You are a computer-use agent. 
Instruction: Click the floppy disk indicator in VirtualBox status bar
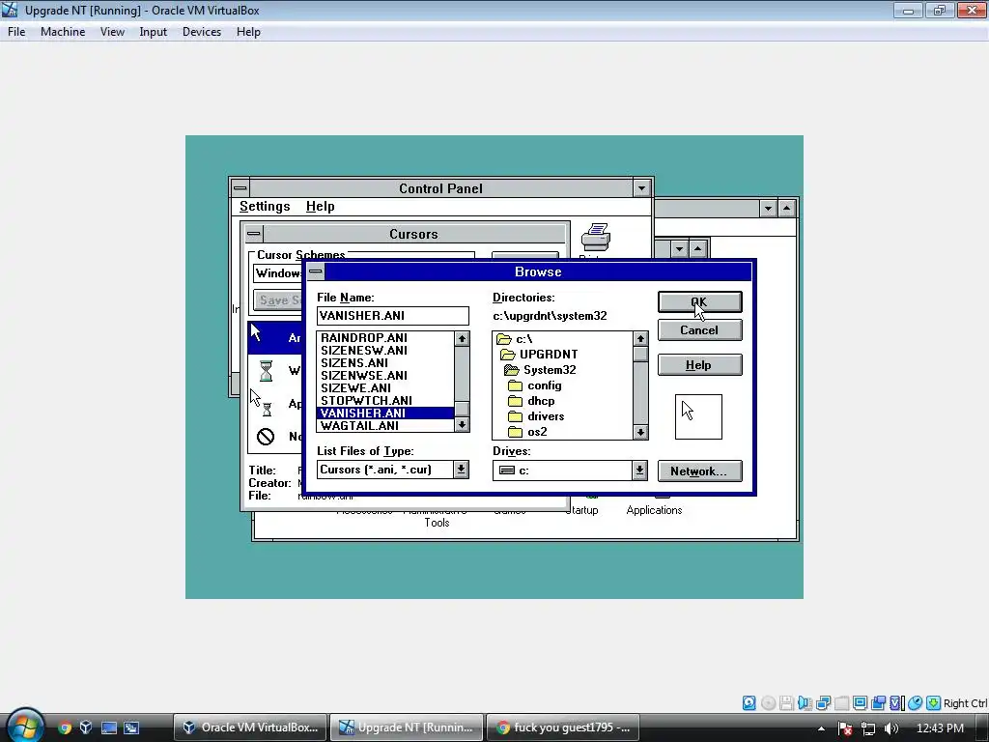(x=786, y=703)
